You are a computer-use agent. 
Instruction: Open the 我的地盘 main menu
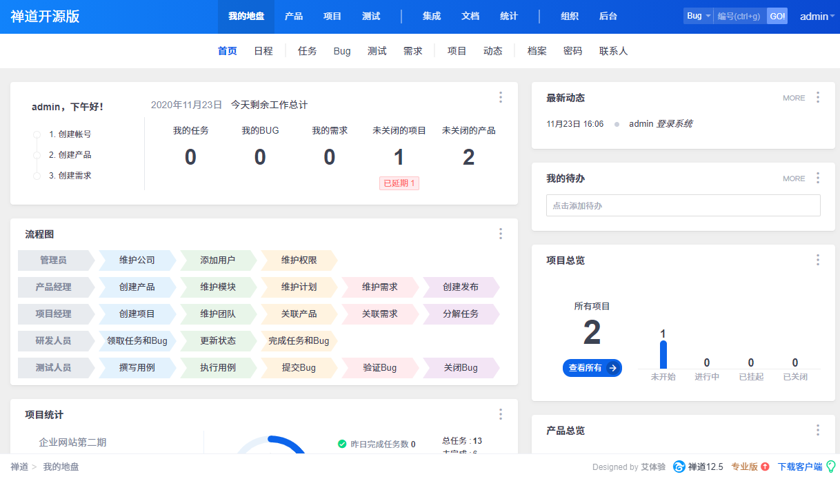246,17
